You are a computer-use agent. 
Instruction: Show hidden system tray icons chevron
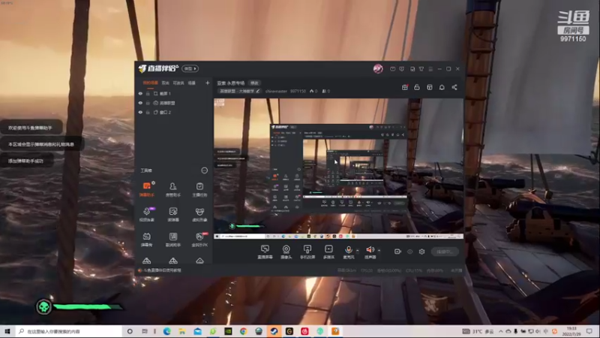coord(500,331)
